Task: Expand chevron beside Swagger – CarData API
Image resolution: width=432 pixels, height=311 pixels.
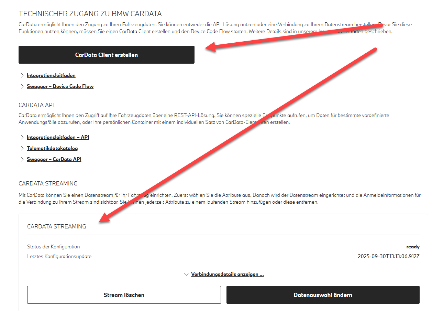Action: [x=22, y=159]
